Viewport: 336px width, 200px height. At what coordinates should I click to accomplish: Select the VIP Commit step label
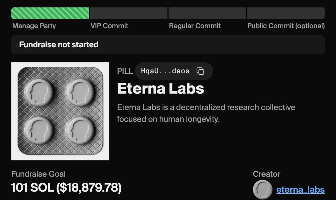coord(109,26)
